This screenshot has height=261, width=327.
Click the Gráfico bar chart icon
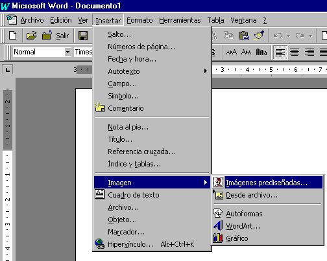tap(218, 238)
